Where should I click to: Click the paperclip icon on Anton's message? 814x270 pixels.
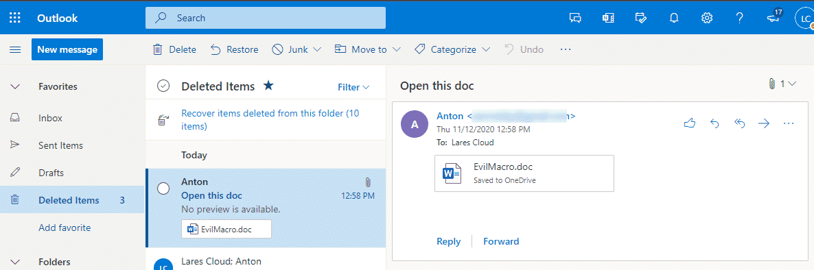[x=368, y=182]
